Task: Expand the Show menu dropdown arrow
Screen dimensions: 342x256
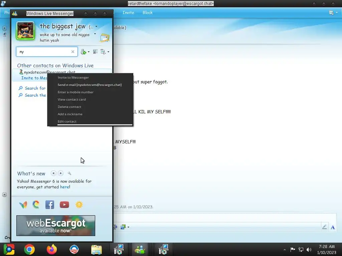Action: [109, 52]
